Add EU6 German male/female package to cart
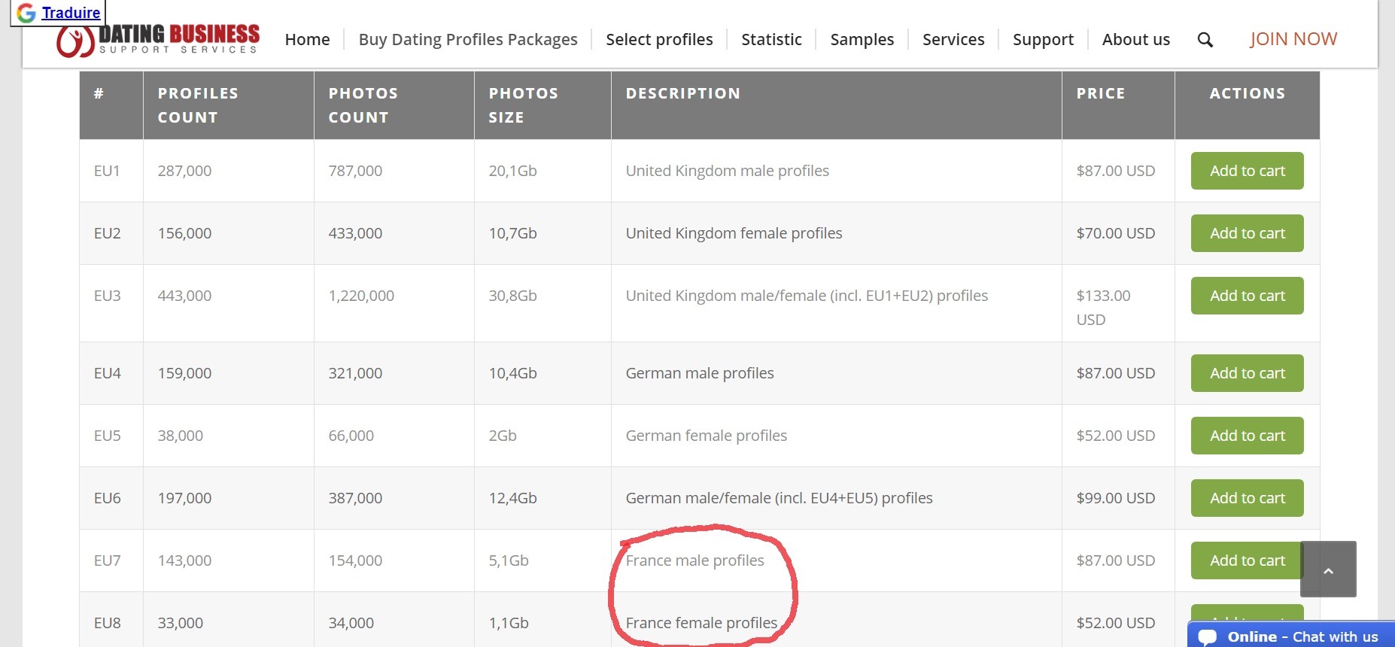 tap(1247, 498)
